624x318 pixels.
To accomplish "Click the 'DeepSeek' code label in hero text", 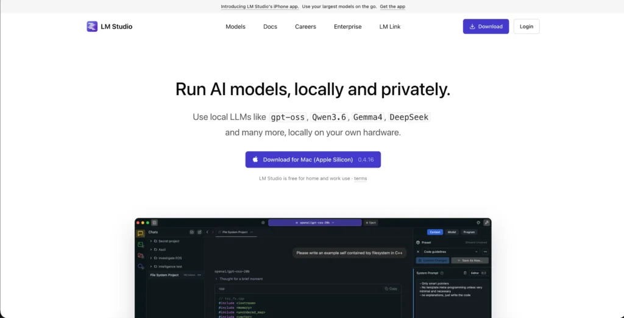I will coord(409,117).
